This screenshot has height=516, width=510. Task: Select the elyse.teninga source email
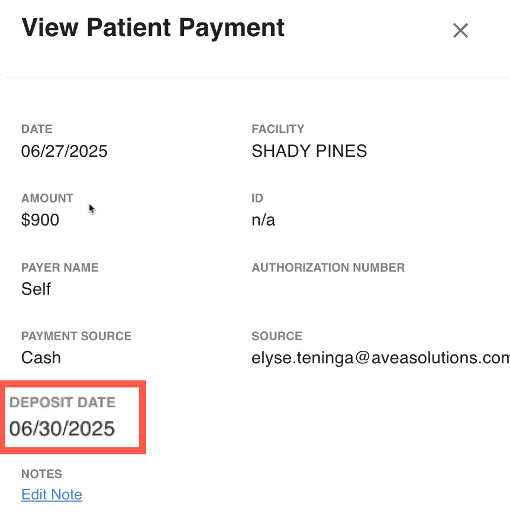coord(380,358)
